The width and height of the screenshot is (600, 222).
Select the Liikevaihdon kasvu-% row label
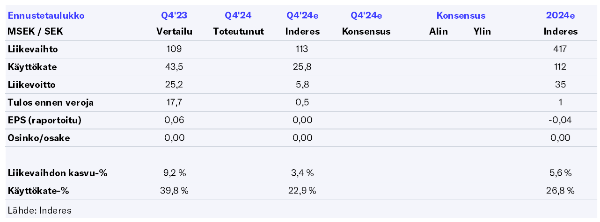[x=58, y=173]
